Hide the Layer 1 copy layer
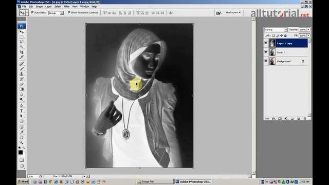 pos(266,43)
